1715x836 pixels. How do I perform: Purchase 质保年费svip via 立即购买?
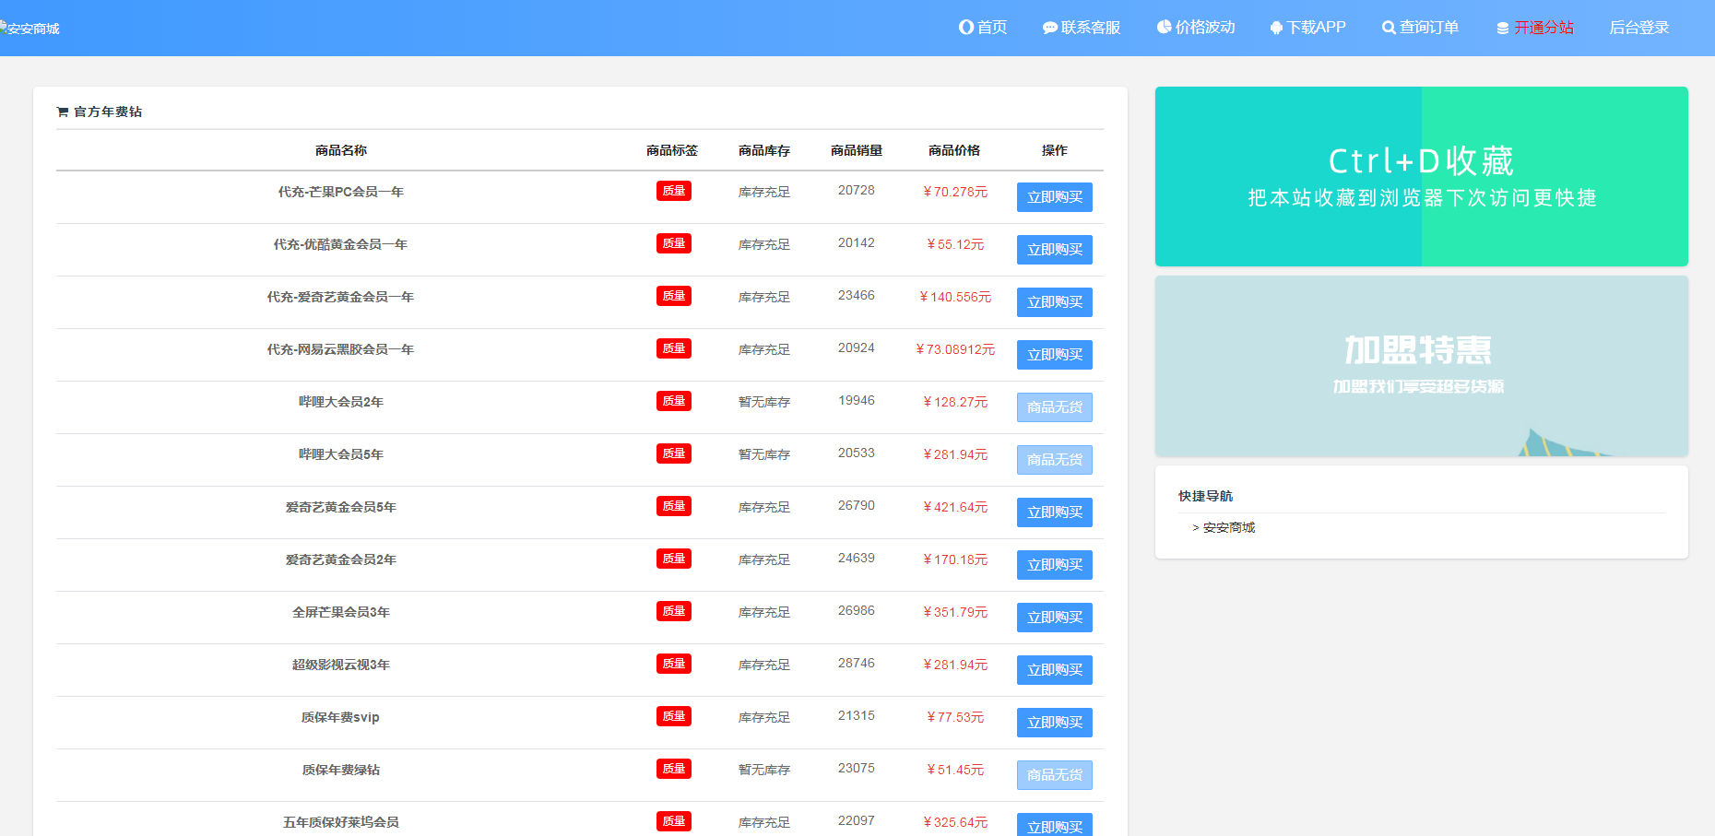[x=1054, y=723]
